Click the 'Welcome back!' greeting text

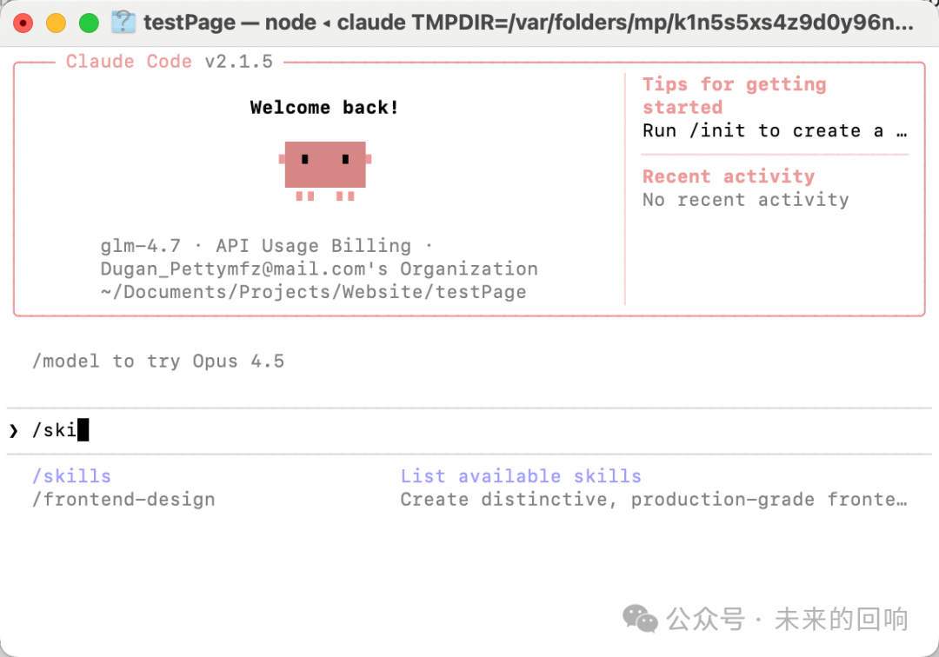tap(324, 108)
